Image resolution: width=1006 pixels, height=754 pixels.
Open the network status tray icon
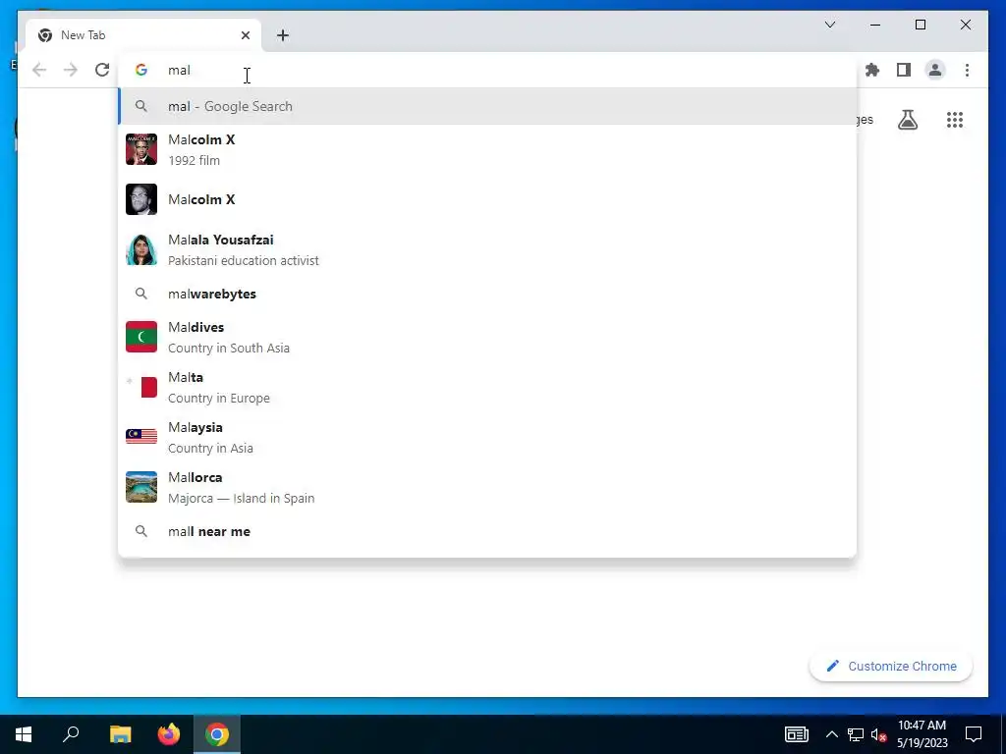coord(856,734)
